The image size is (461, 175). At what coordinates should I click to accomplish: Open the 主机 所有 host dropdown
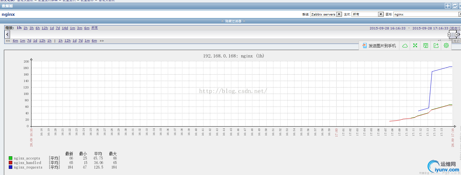368,14
